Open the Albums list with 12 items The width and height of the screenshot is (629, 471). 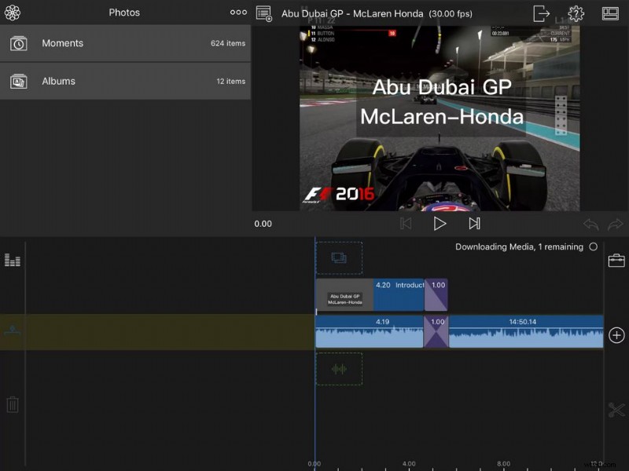tap(126, 81)
